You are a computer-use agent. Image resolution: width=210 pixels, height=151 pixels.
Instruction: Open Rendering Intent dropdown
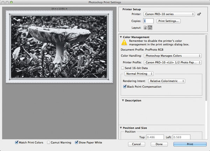pyautogui.click(x=167, y=81)
